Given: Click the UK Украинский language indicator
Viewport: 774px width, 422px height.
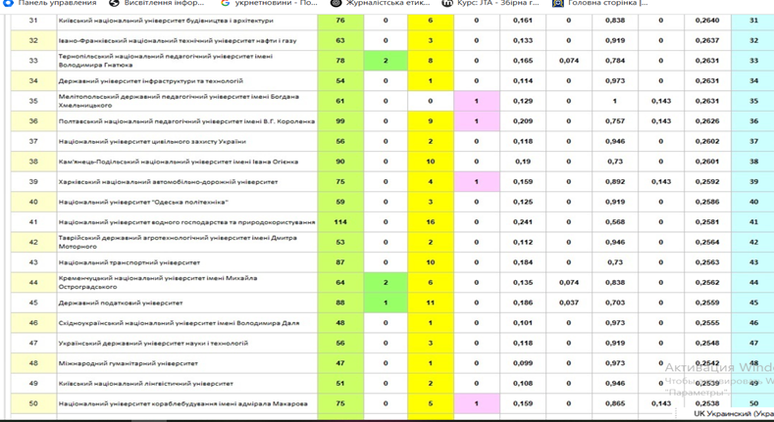Looking at the screenshot, I should click(734, 413).
